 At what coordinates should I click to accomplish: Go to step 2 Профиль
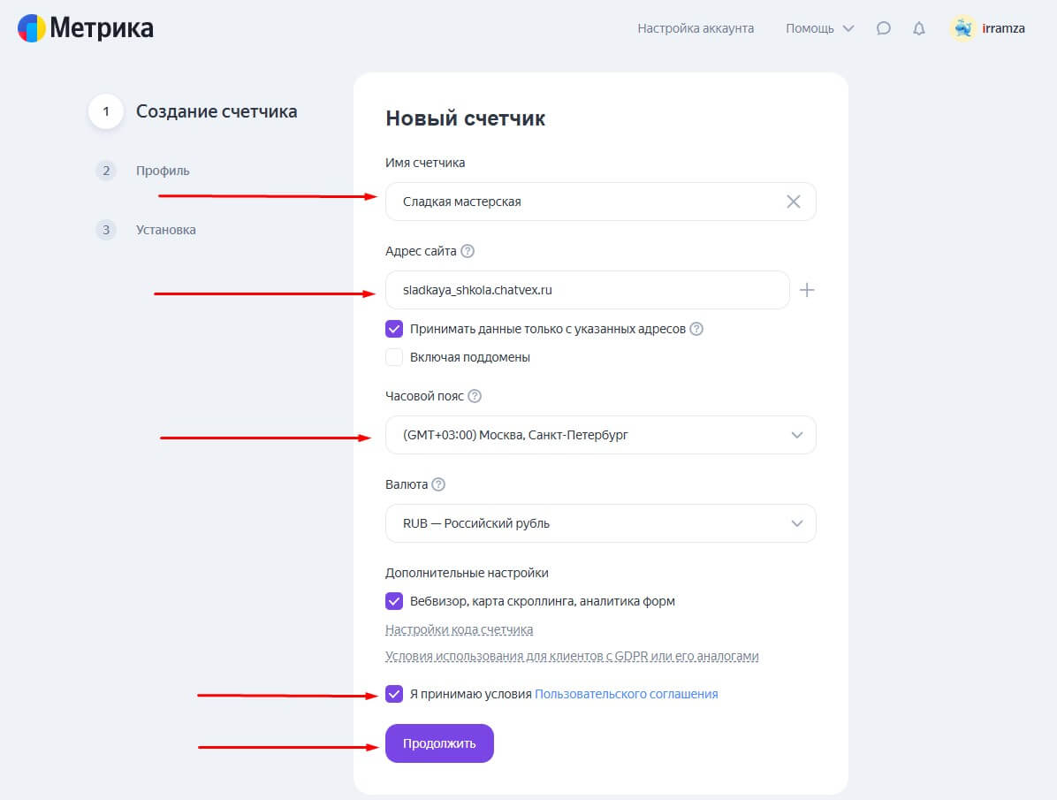(163, 171)
